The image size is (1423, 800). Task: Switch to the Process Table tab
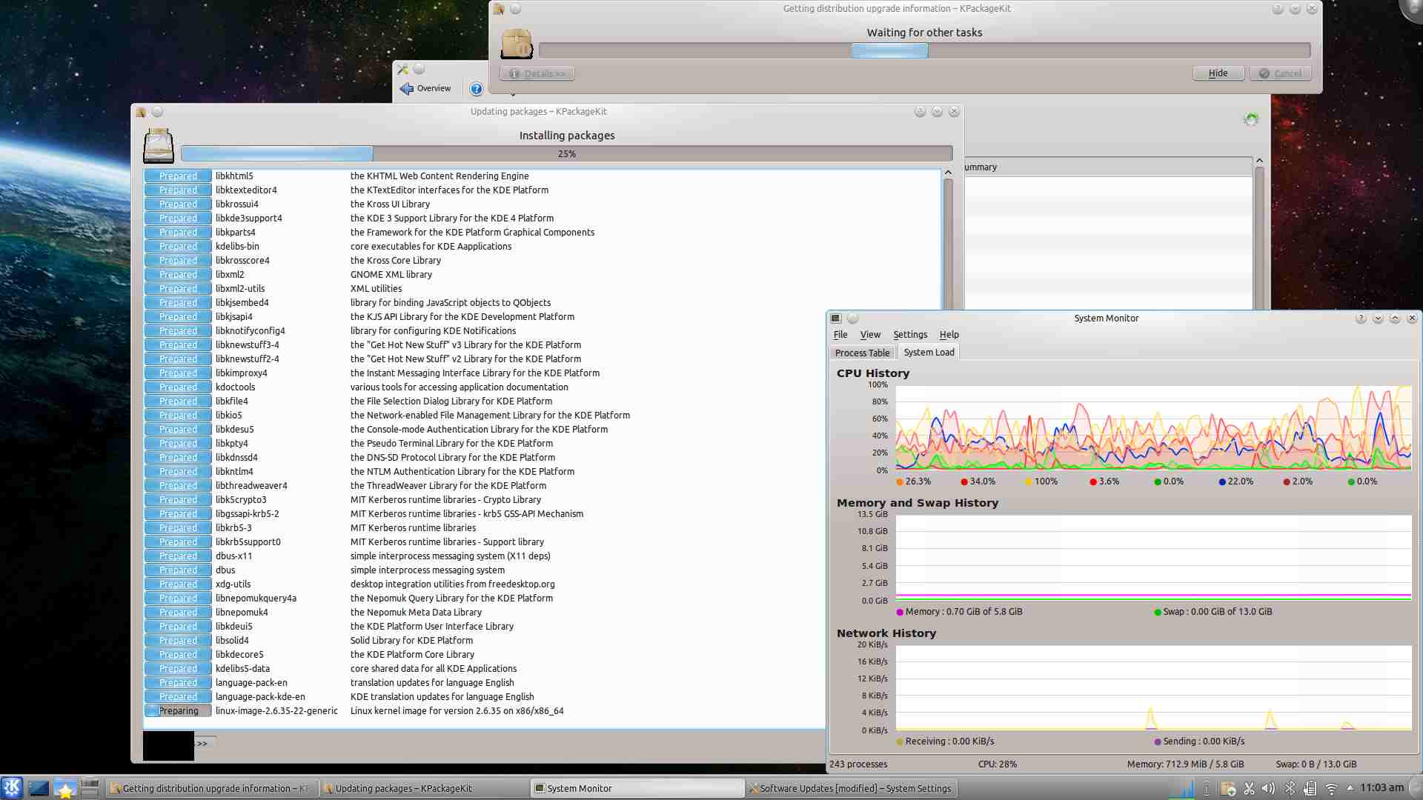click(862, 353)
